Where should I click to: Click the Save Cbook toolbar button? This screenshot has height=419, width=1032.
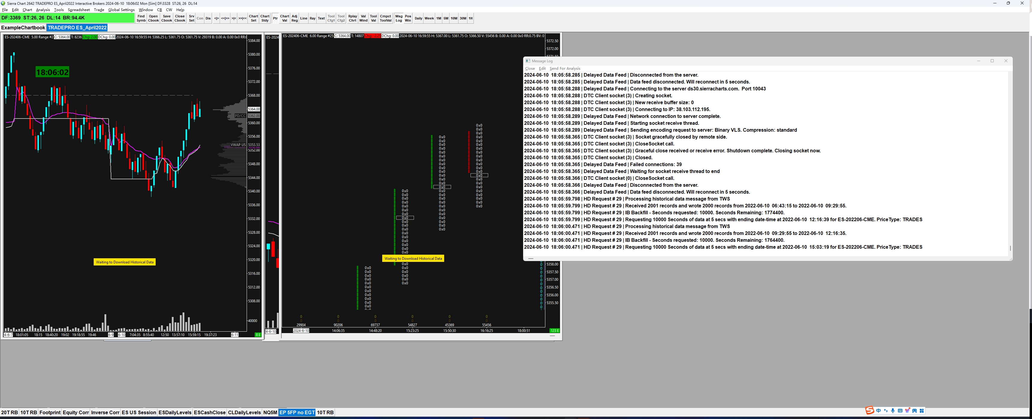click(167, 19)
